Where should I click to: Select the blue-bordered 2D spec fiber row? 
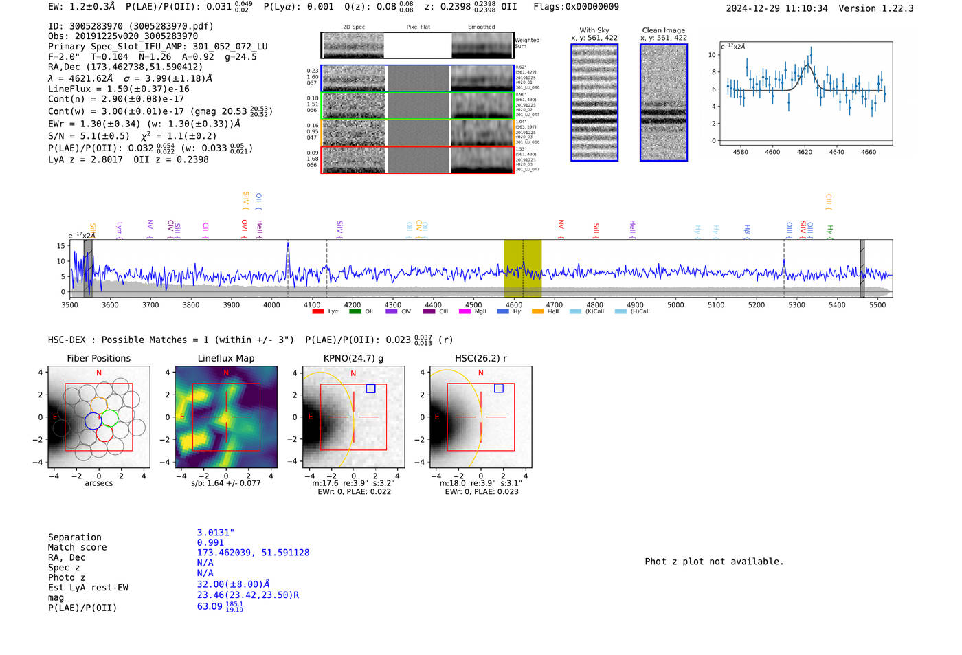(x=417, y=78)
